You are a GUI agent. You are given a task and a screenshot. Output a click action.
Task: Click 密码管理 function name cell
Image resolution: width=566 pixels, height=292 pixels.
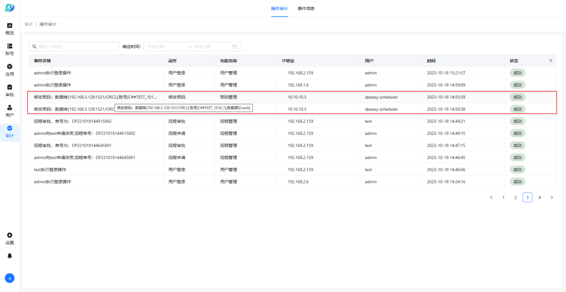pos(228,97)
